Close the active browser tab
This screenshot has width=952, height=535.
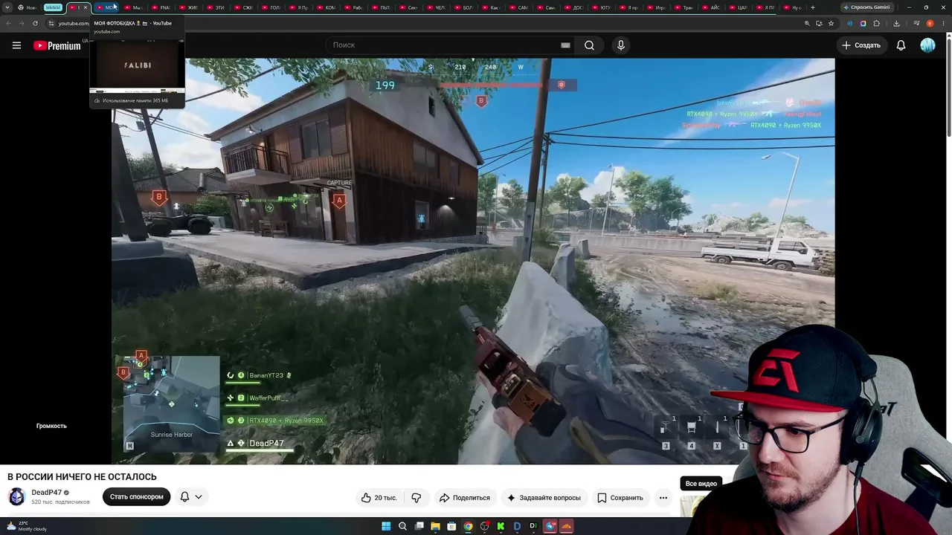click(x=86, y=7)
